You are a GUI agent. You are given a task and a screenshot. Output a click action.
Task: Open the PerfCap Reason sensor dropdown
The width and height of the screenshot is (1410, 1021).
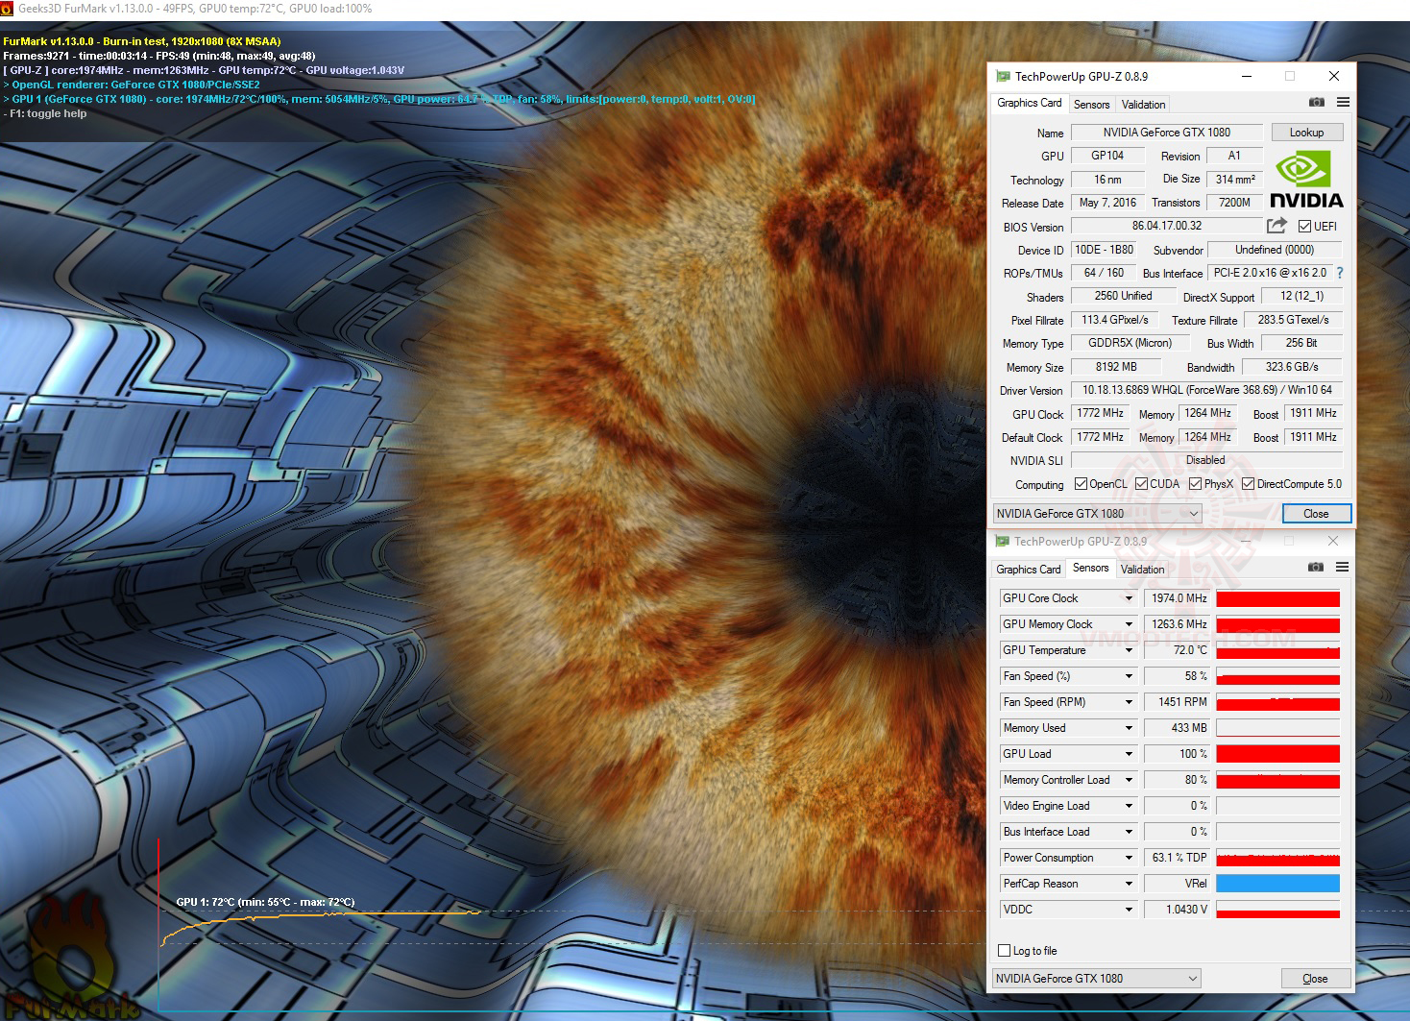pos(1129,884)
